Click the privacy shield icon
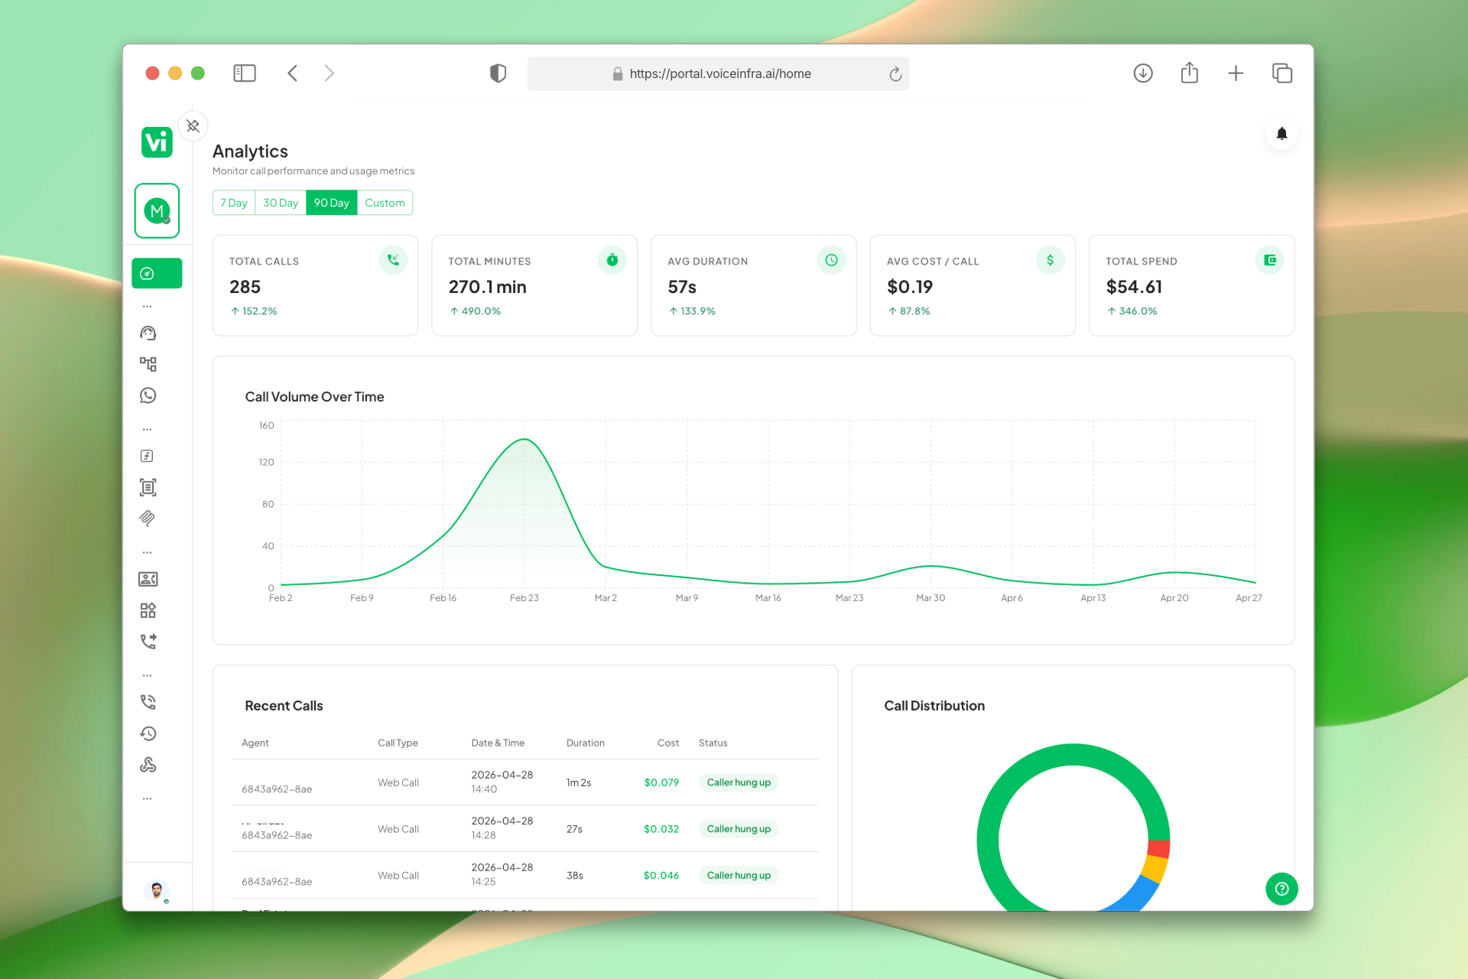The image size is (1468, 979). 498,73
